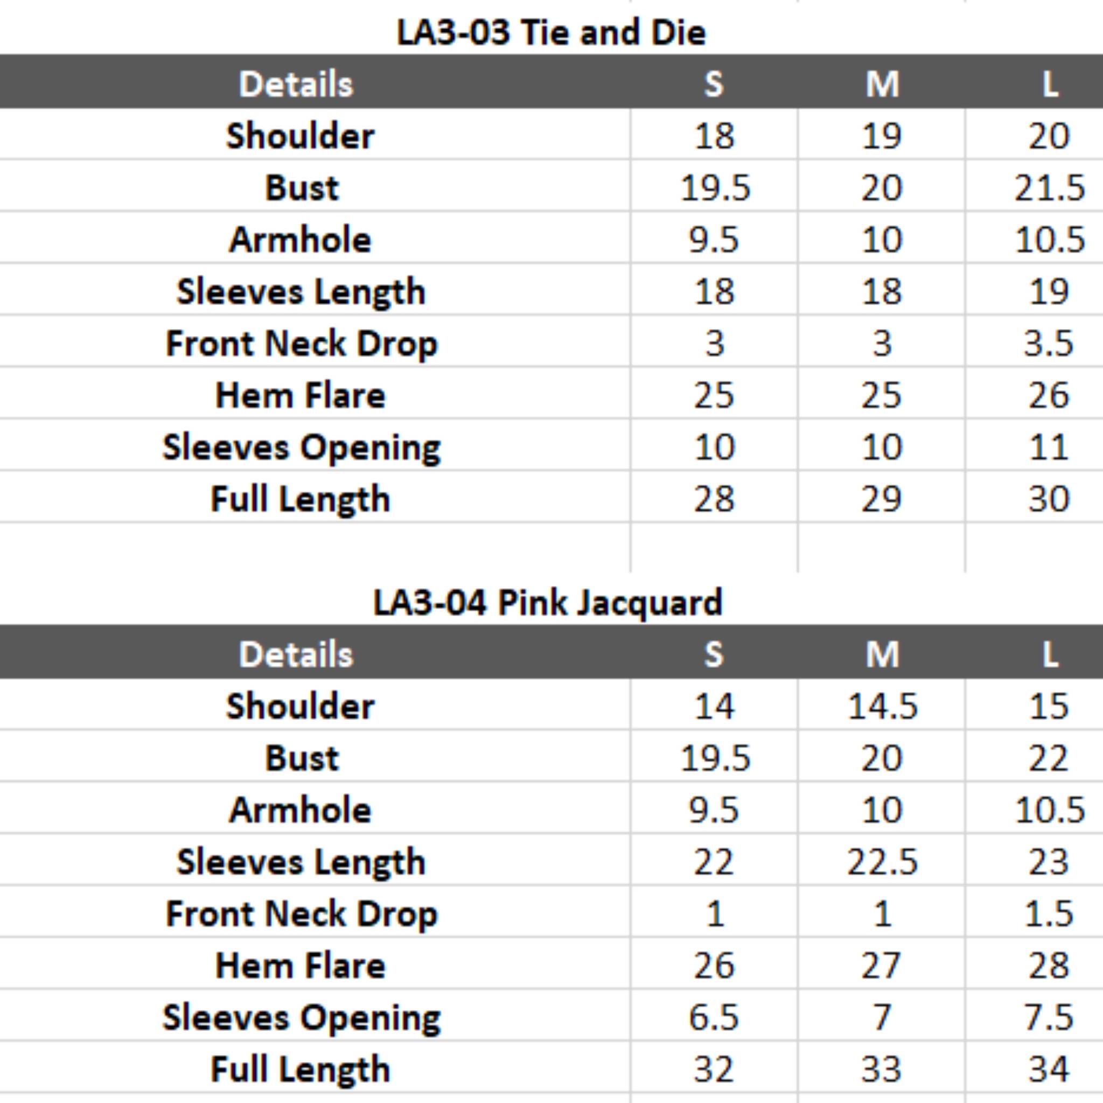
Task: Click the LA3-03 Tie and Die title
Action: click(551, 32)
